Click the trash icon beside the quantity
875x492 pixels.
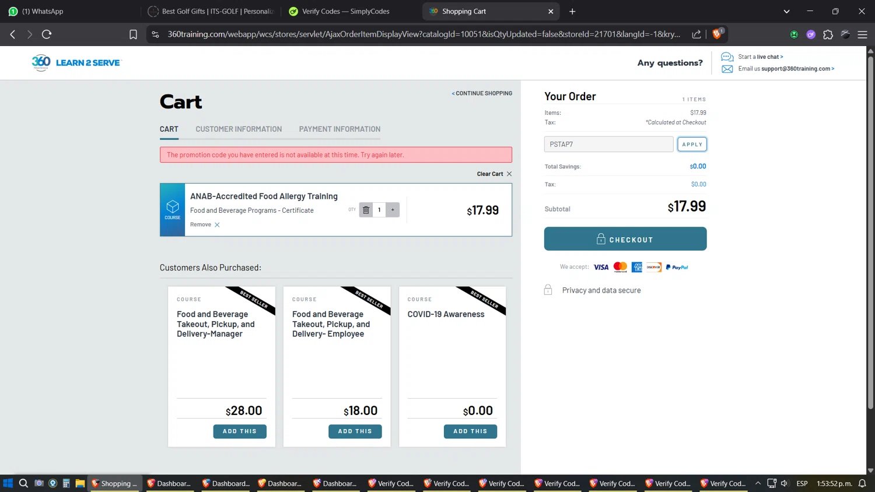(366, 210)
